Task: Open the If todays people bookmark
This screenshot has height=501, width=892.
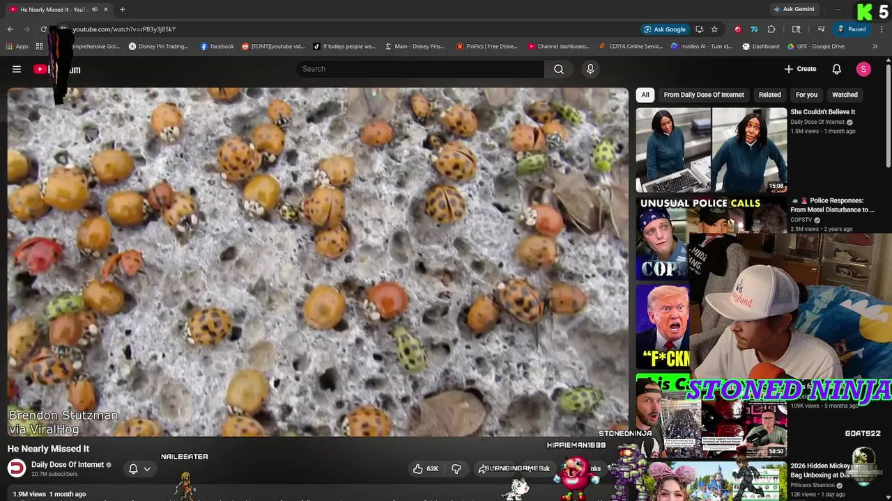Action: point(344,47)
